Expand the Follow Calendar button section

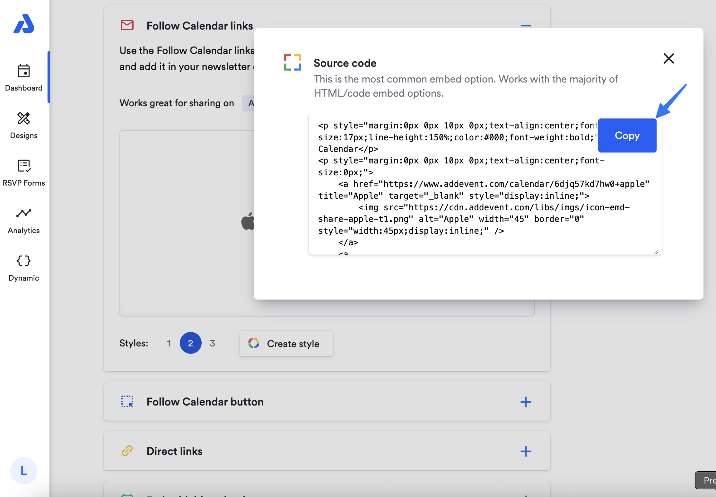526,402
